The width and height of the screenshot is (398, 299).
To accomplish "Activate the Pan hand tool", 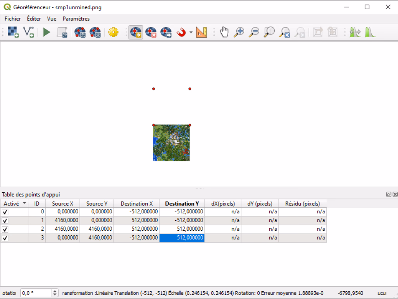I will tap(224, 32).
